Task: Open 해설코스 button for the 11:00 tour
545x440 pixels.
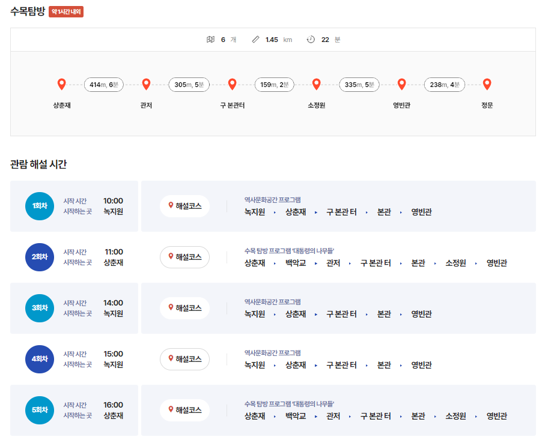Action: pos(184,257)
